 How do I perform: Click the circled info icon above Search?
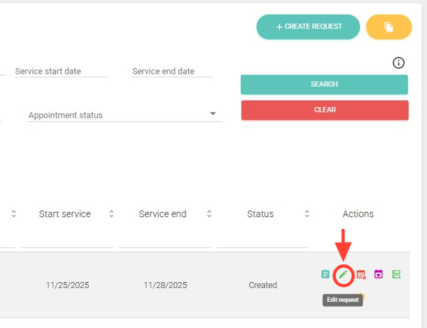(398, 62)
